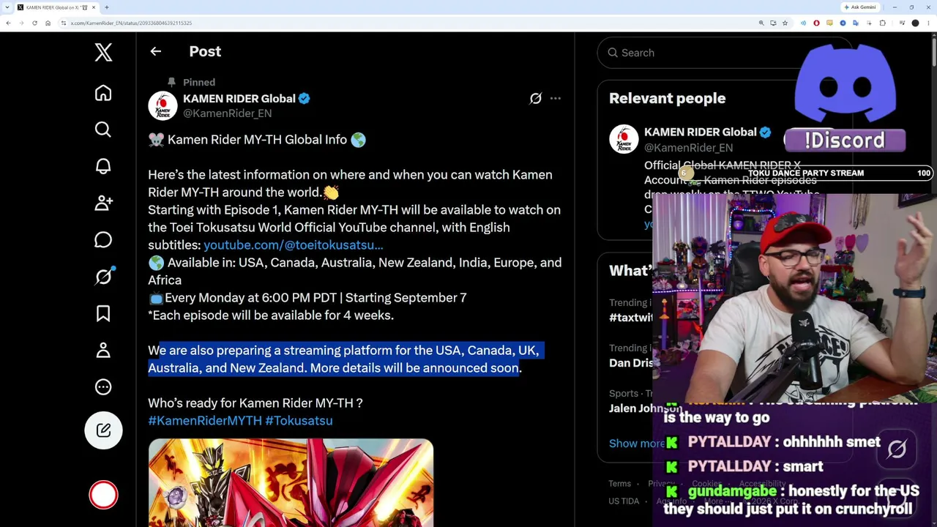Screen dimensions: 937x527
Task: Open Explore with the sidebar magnifier icon
Action: tap(103, 130)
